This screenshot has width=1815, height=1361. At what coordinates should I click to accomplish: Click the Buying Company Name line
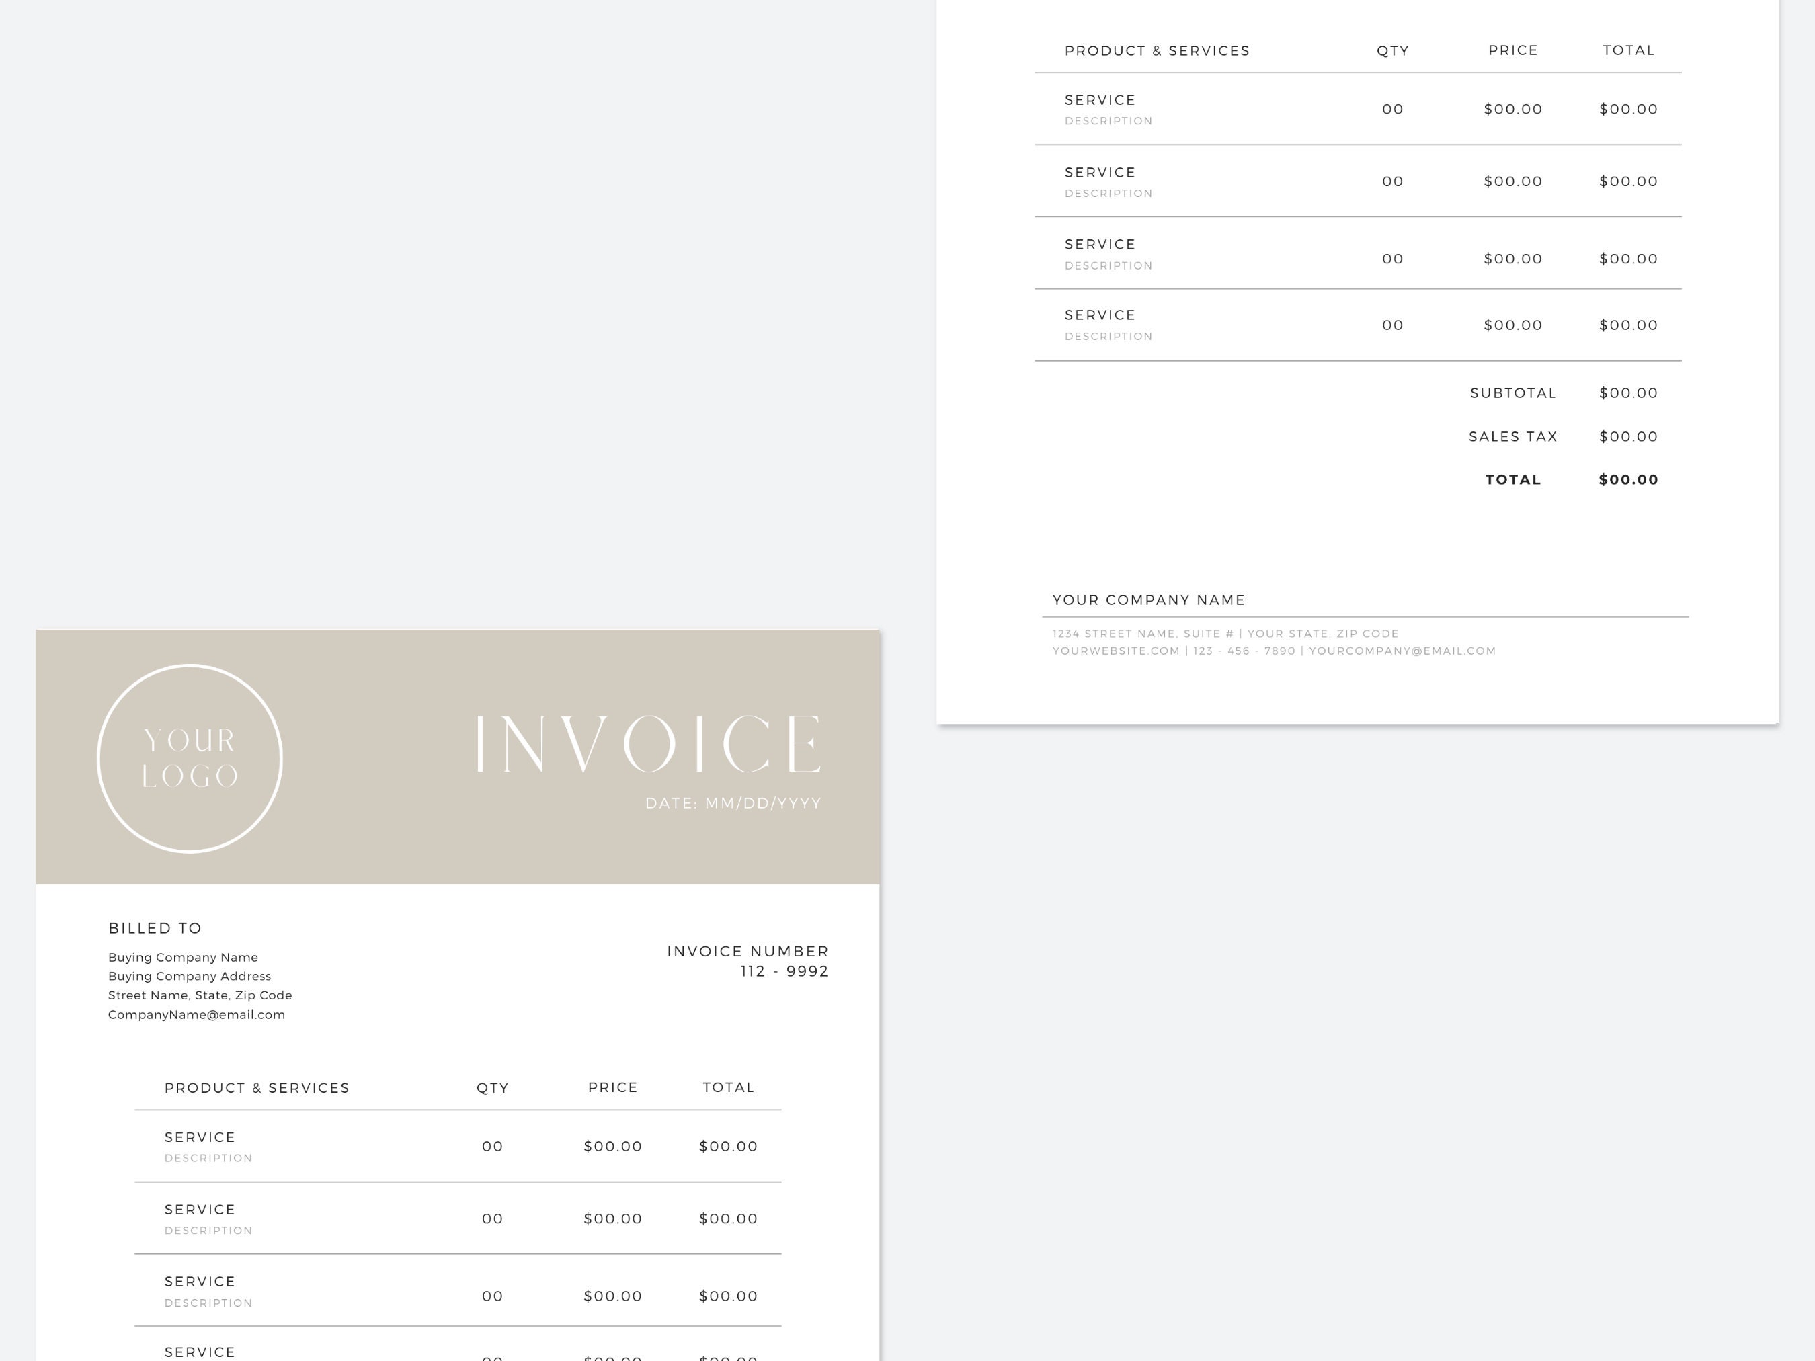(x=182, y=956)
